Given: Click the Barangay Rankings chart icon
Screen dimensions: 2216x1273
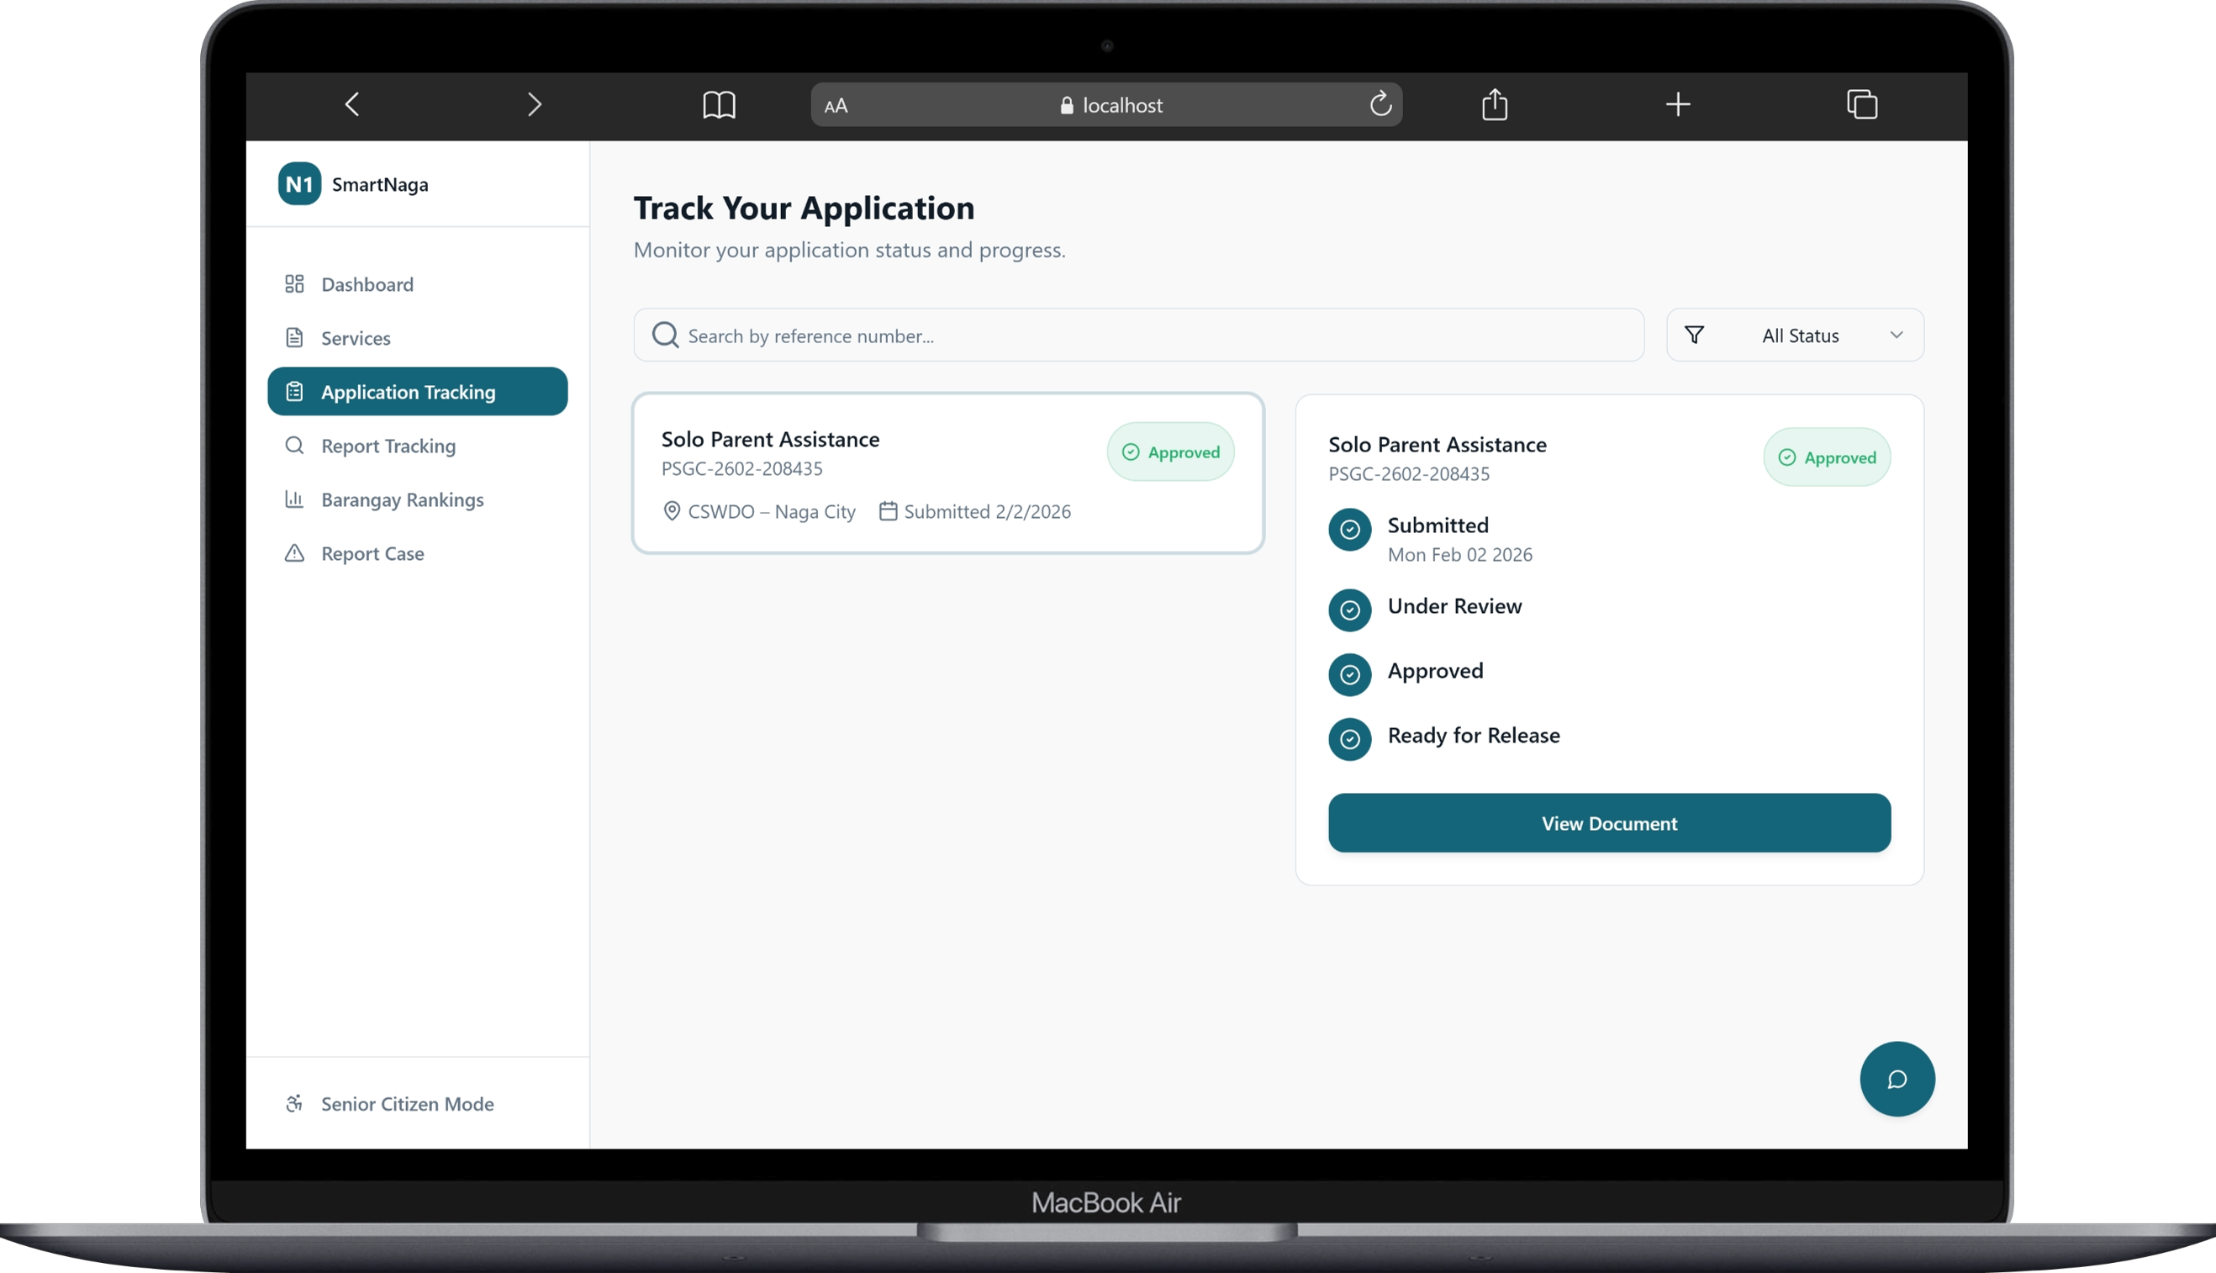Looking at the screenshot, I should pyautogui.click(x=294, y=499).
